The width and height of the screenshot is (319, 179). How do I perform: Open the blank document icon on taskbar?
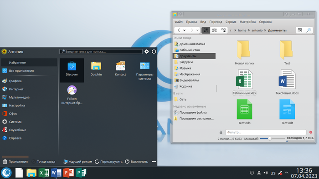pos(19,173)
